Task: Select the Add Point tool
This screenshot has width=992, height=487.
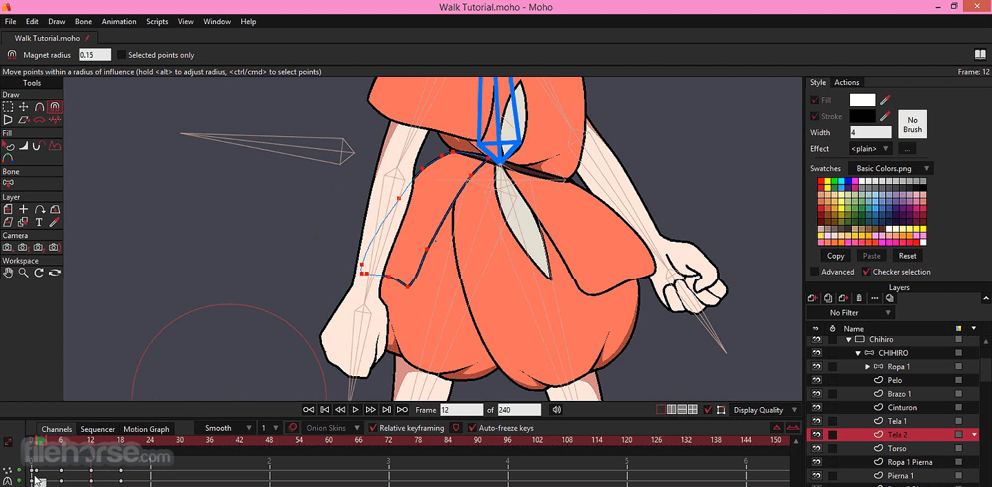Action: tap(39, 107)
